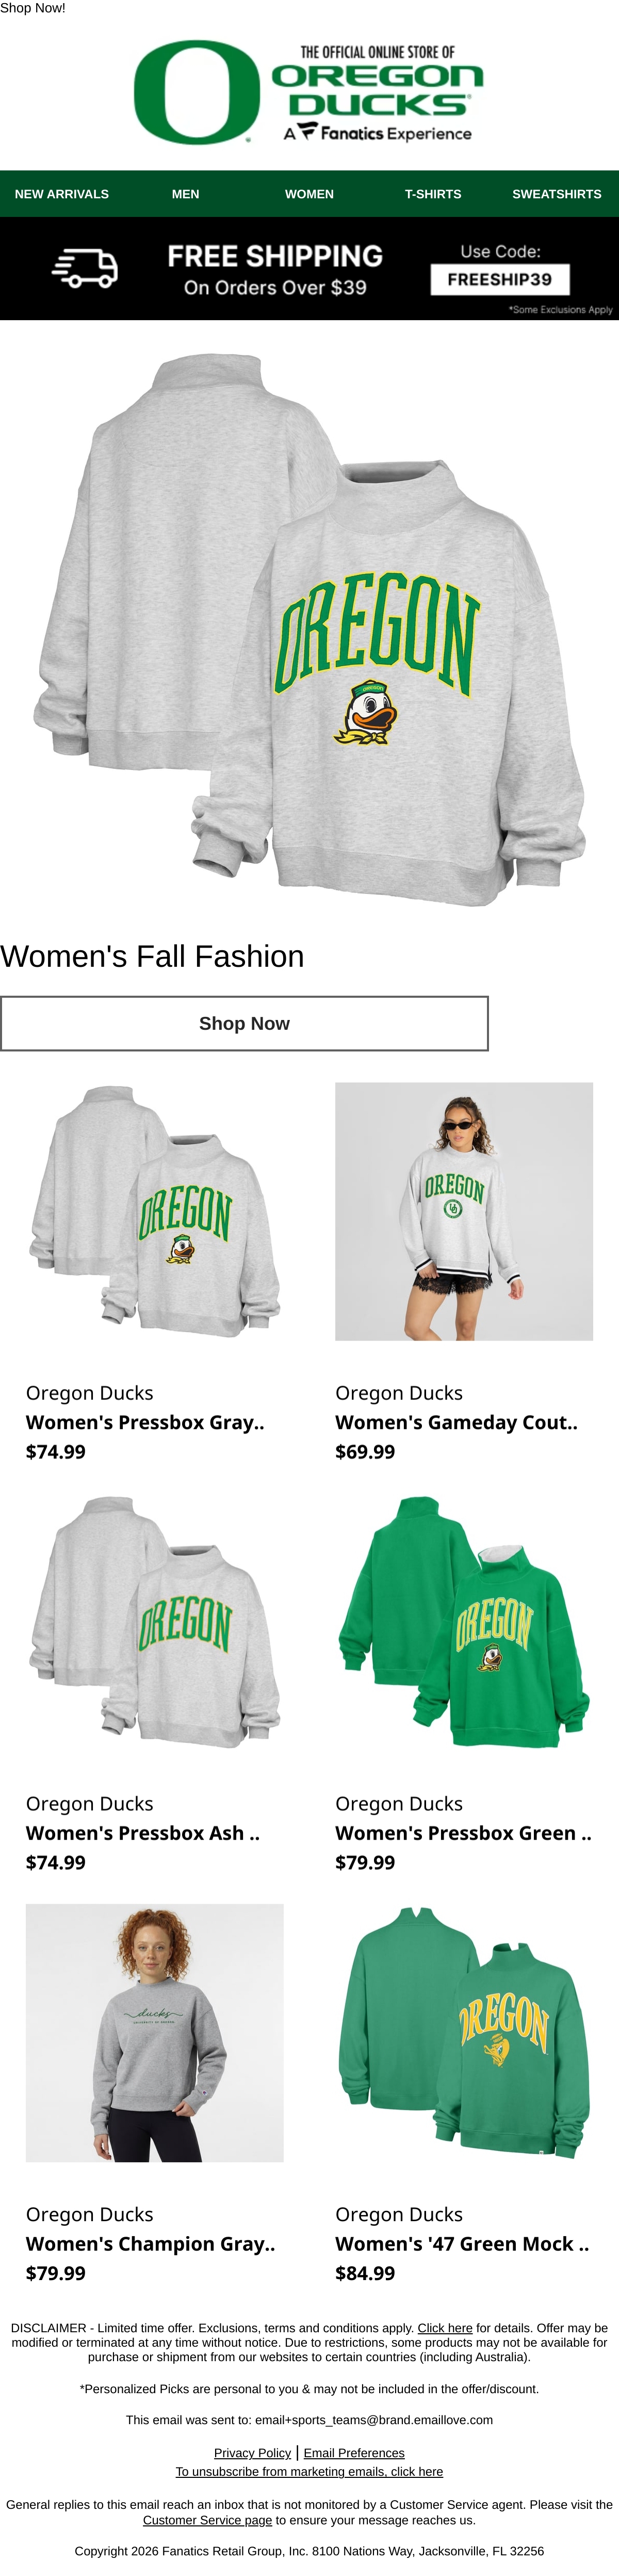Open the Email Preferences link
Viewport: 619px width, 2576px height.
(x=354, y=2453)
